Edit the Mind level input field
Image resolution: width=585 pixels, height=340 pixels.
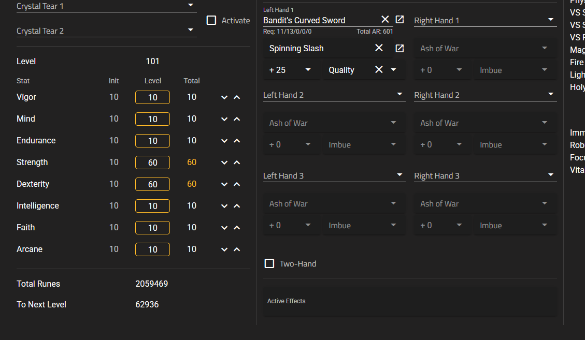[152, 119]
